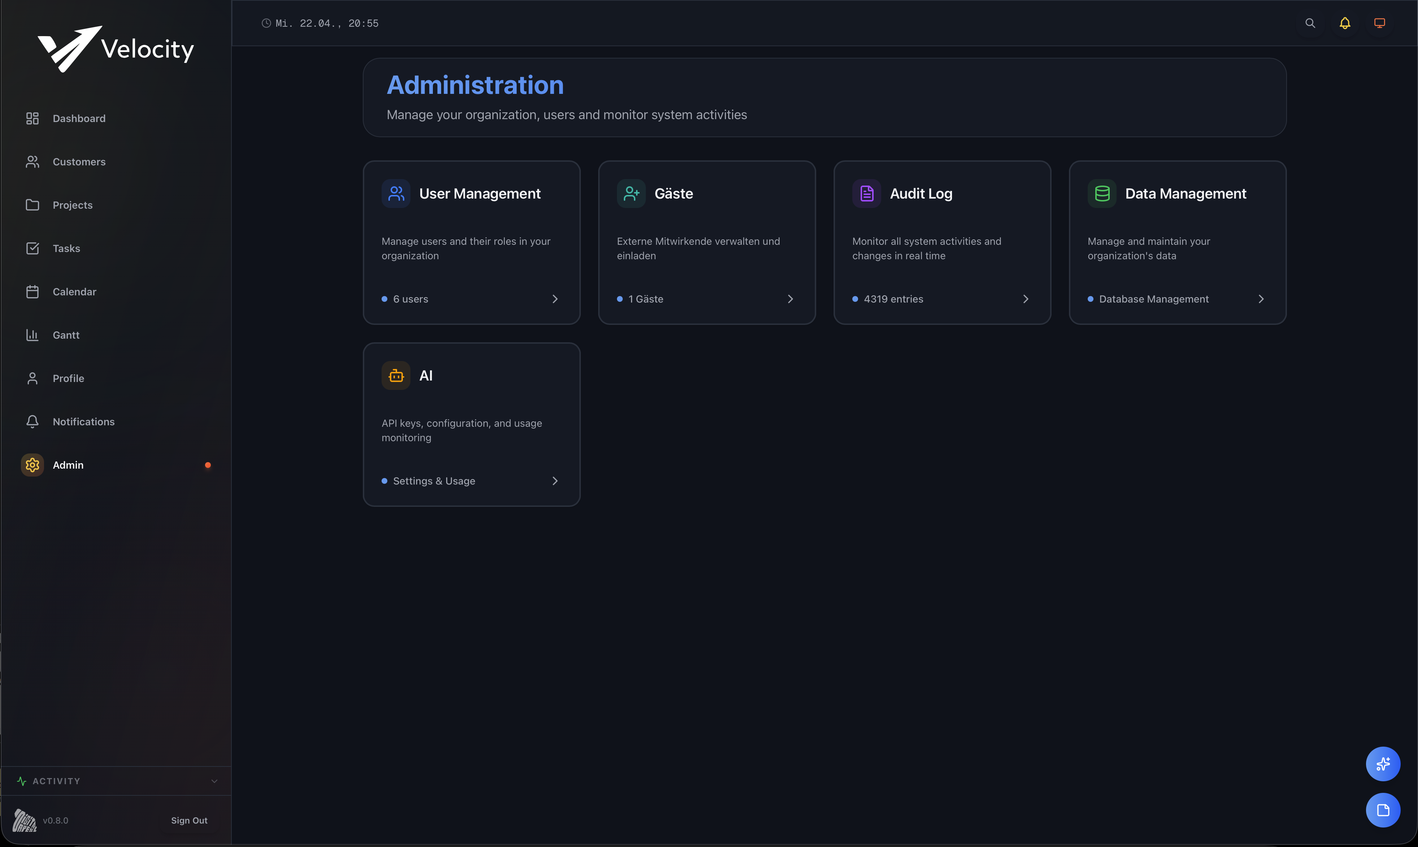Click the orange monitor display icon

1379,23
